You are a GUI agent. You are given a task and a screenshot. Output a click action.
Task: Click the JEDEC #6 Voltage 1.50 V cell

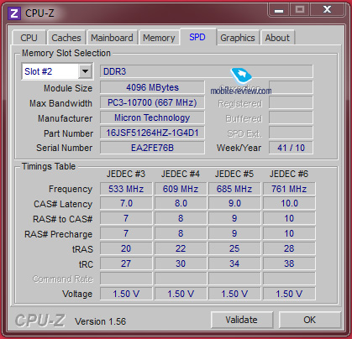click(x=289, y=294)
